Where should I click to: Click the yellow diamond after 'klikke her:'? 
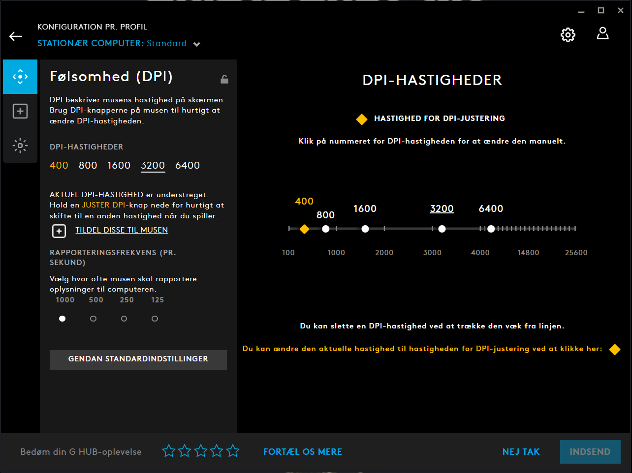click(x=615, y=349)
